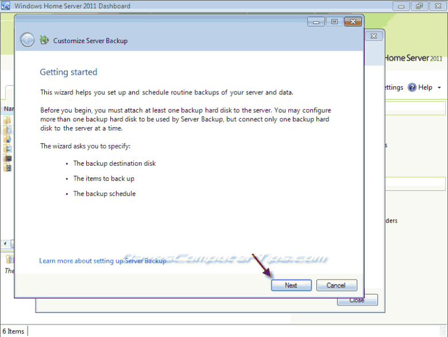The height and width of the screenshot is (337, 448).
Task: Minimize the Customize Server Backup wizard
Action: pyautogui.click(x=316, y=22)
